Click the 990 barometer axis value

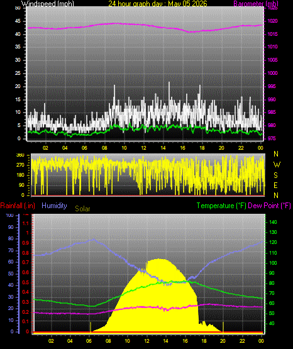pos(272,99)
